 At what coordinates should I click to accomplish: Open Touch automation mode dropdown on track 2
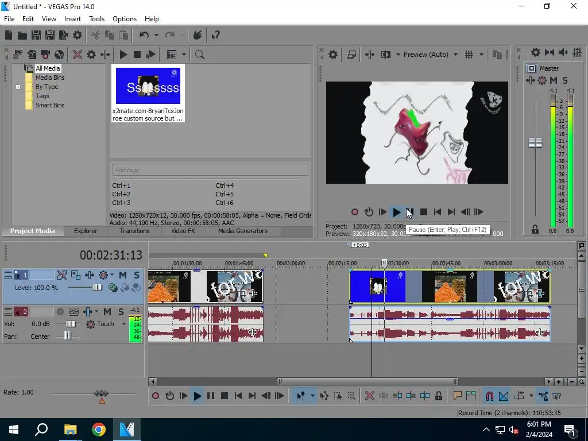pyautogui.click(x=124, y=324)
